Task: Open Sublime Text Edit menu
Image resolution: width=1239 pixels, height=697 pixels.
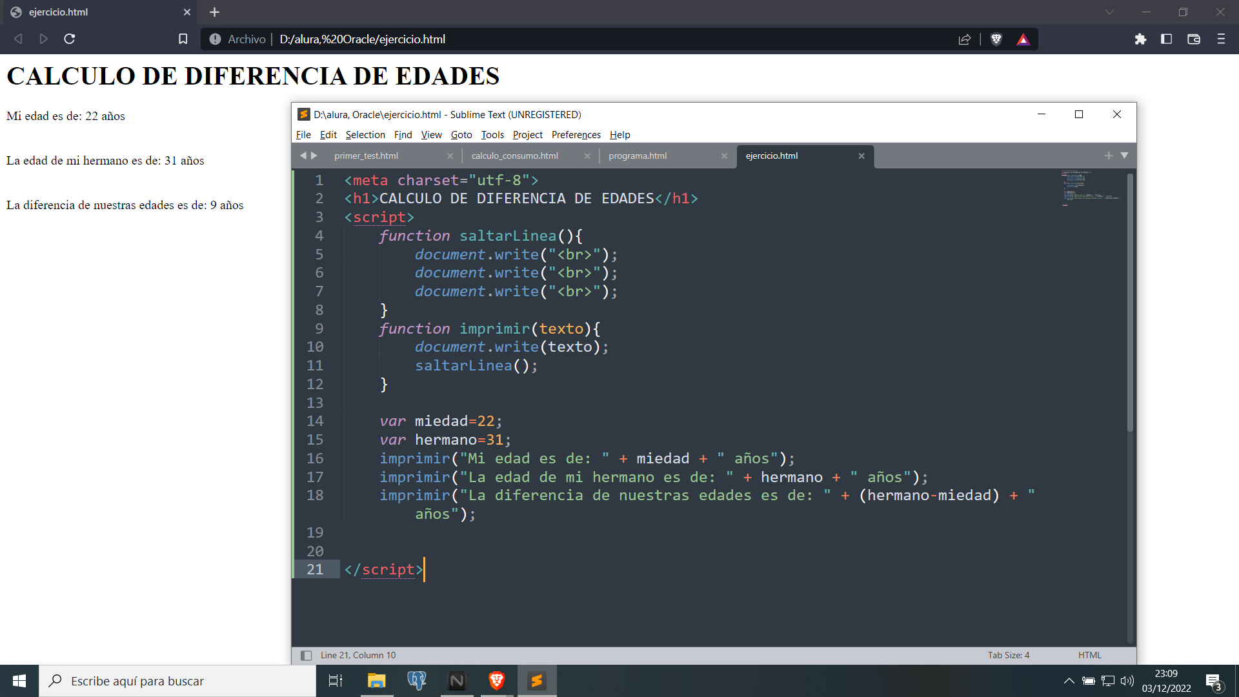Action: (328, 135)
